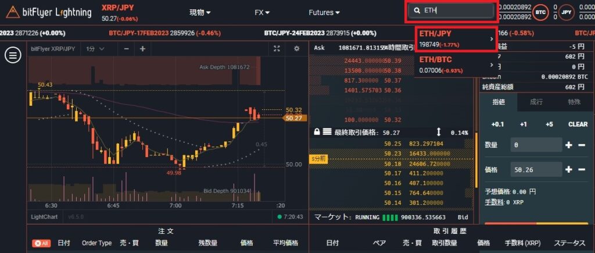Decrease quantity with minus button
The height and width of the screenshot is (253, 595).
pos(581,145)
